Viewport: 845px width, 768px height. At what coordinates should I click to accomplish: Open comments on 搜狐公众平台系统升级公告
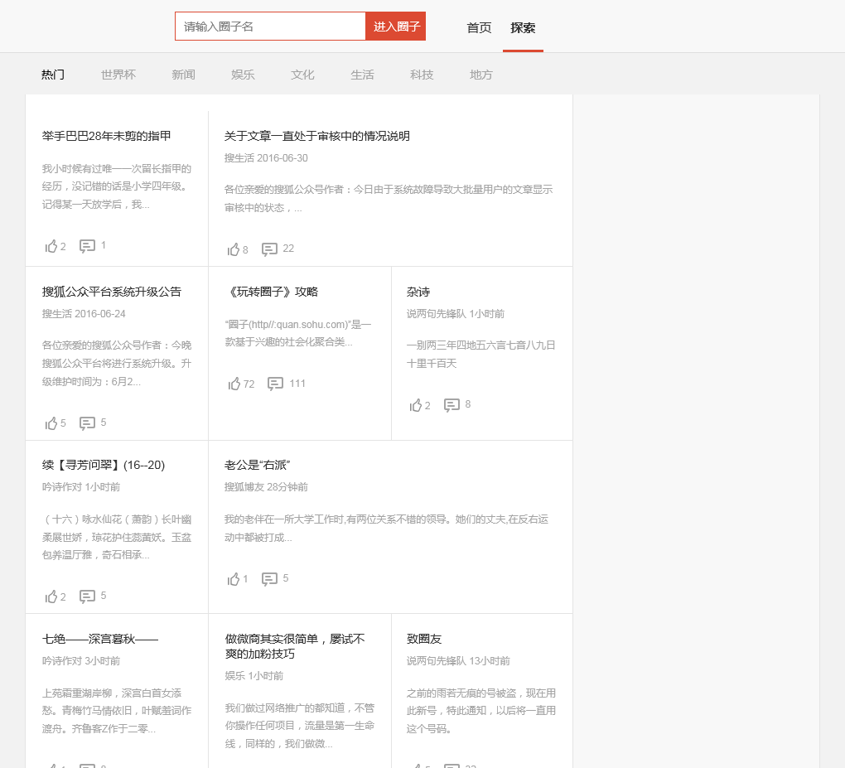[87, 423]
